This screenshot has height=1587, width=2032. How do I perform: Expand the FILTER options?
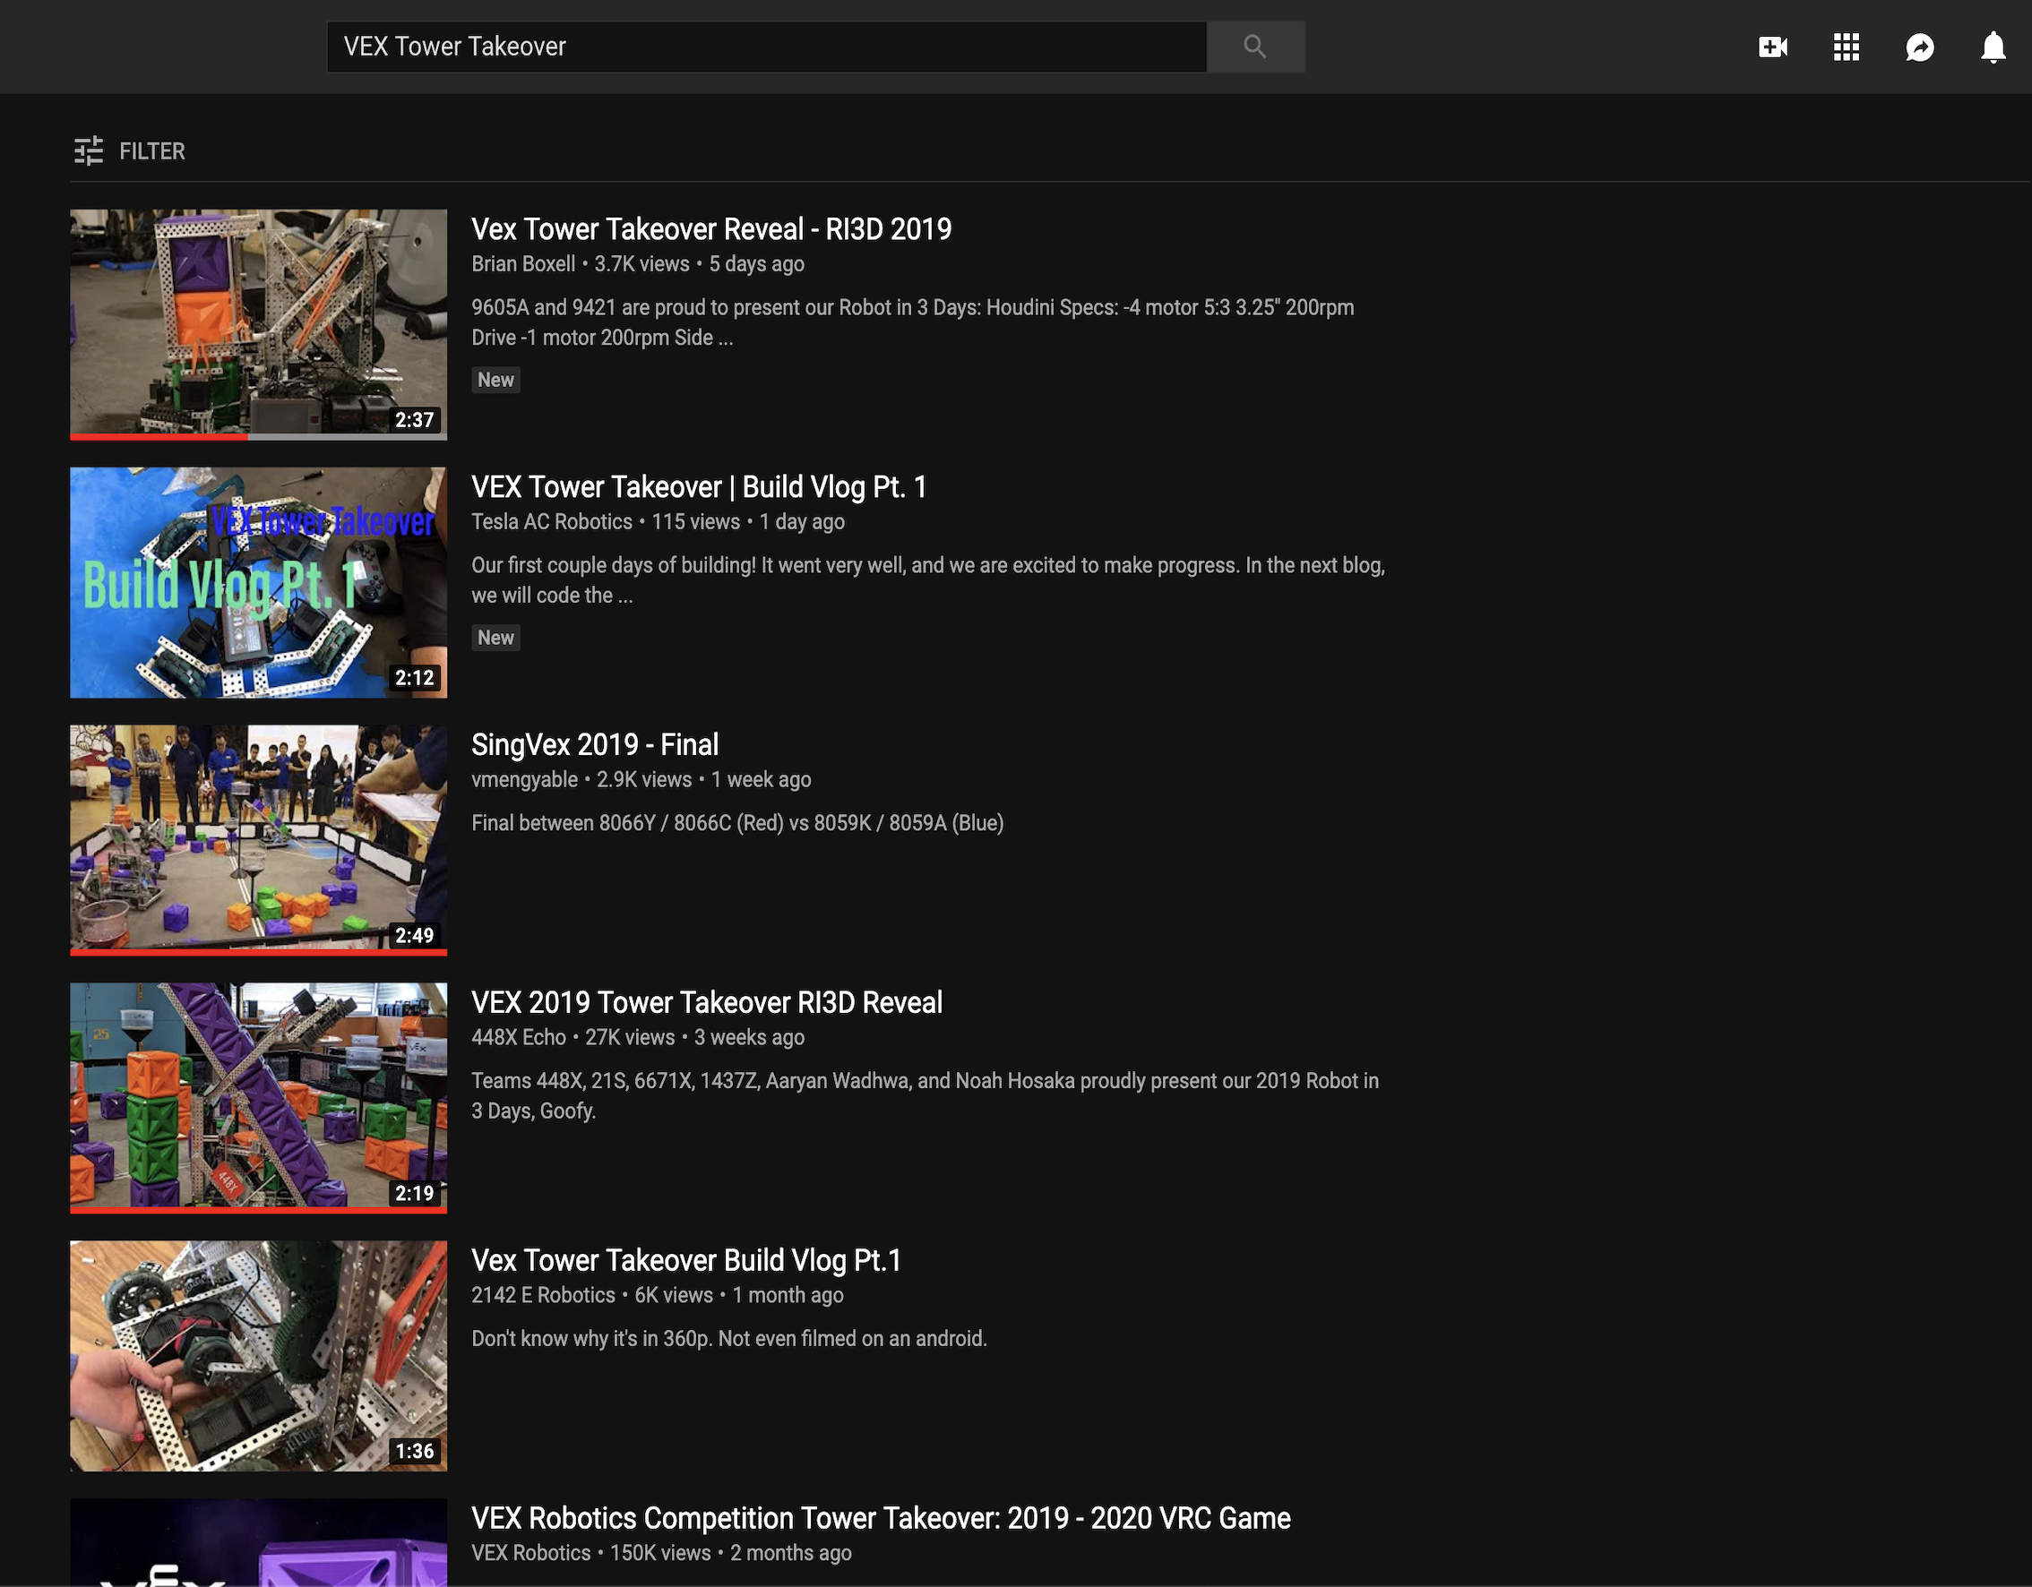pos(151,150)
